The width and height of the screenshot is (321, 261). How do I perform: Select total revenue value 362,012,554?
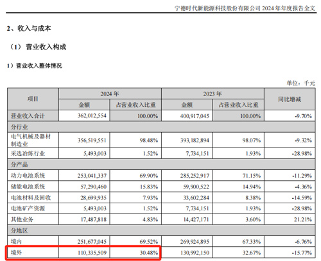click(x=92, y=115)
